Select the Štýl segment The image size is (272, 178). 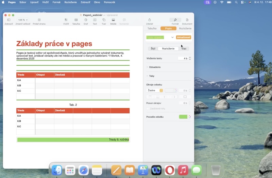tap(153, 49)
